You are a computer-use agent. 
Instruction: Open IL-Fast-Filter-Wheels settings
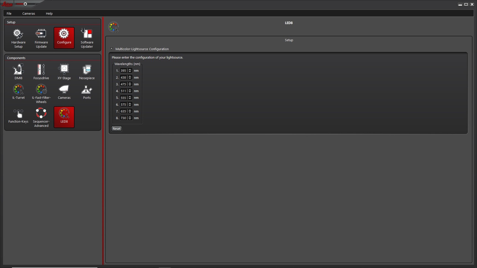[x=41, y=94]
